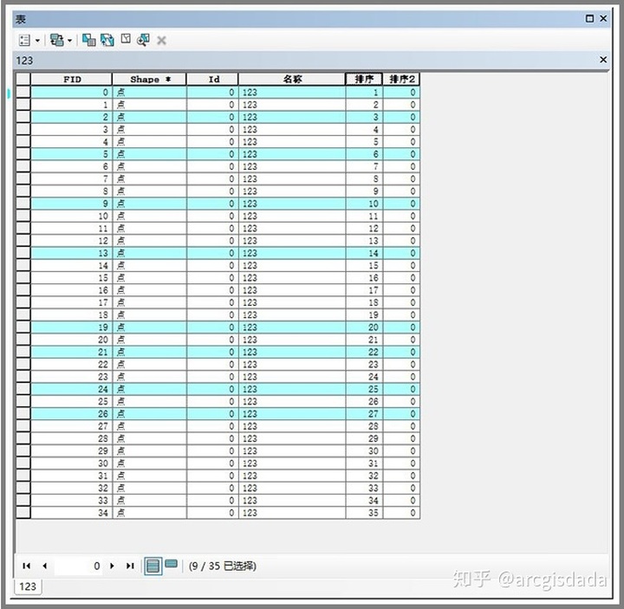Screen dimensions: 624x609
Task: Show selected records view button
Action: [x=171, y=564]
